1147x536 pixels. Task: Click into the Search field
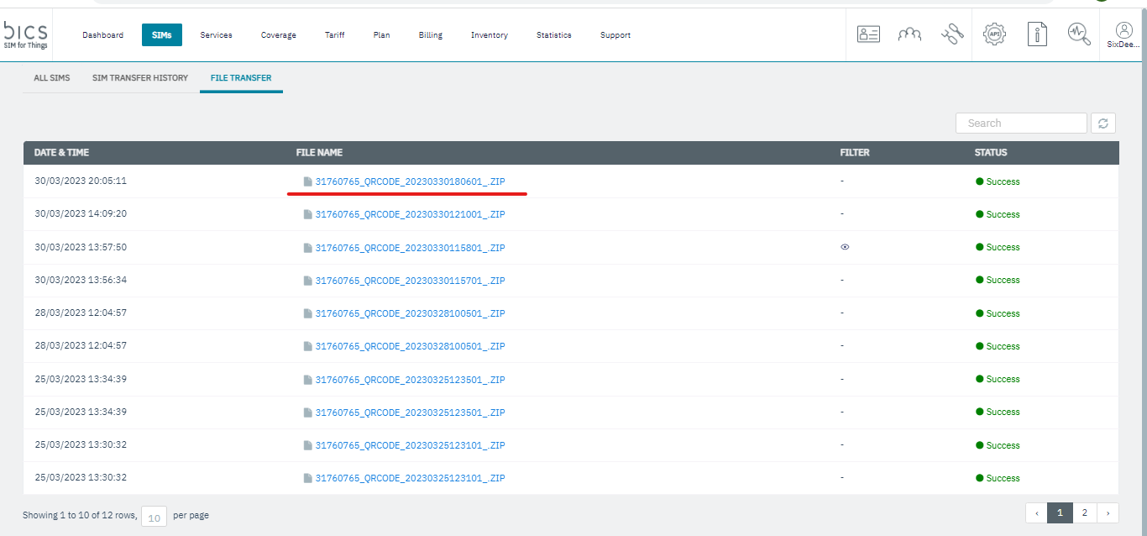(x=1021, y=123)
